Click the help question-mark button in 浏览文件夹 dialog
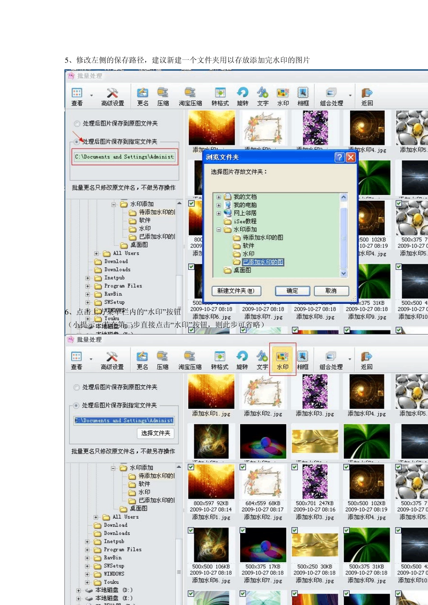This screenshot has width=428, height=605. pos(340,157)
